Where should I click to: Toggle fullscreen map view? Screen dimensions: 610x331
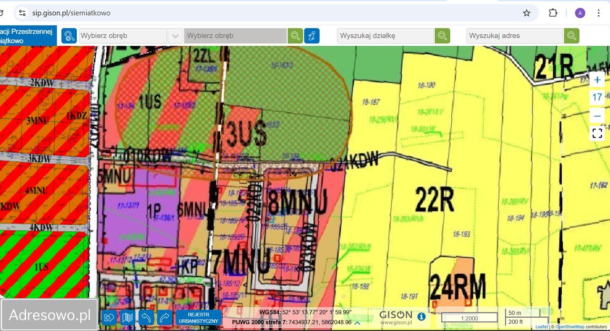click(597, 133)
